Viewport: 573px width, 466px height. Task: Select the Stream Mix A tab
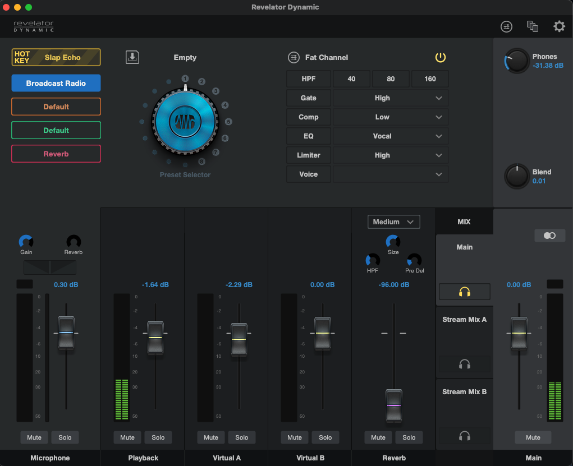465,320
